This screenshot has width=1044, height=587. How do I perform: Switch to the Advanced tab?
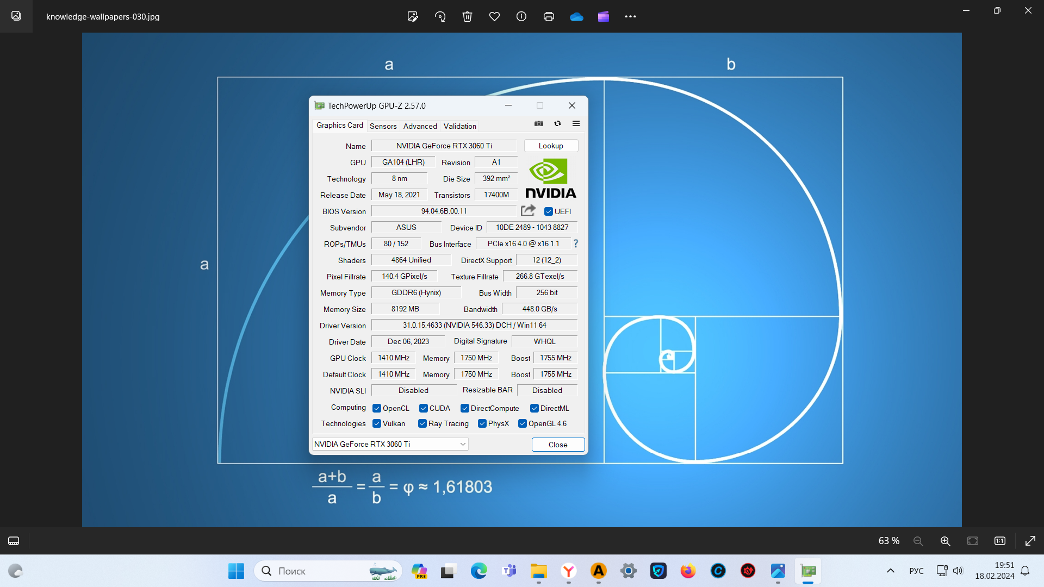[420, 126]
